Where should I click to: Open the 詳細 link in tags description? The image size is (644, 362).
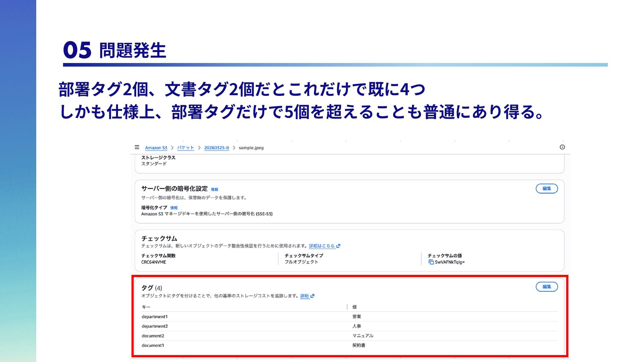pyautogui.click(x=304, y=296)
